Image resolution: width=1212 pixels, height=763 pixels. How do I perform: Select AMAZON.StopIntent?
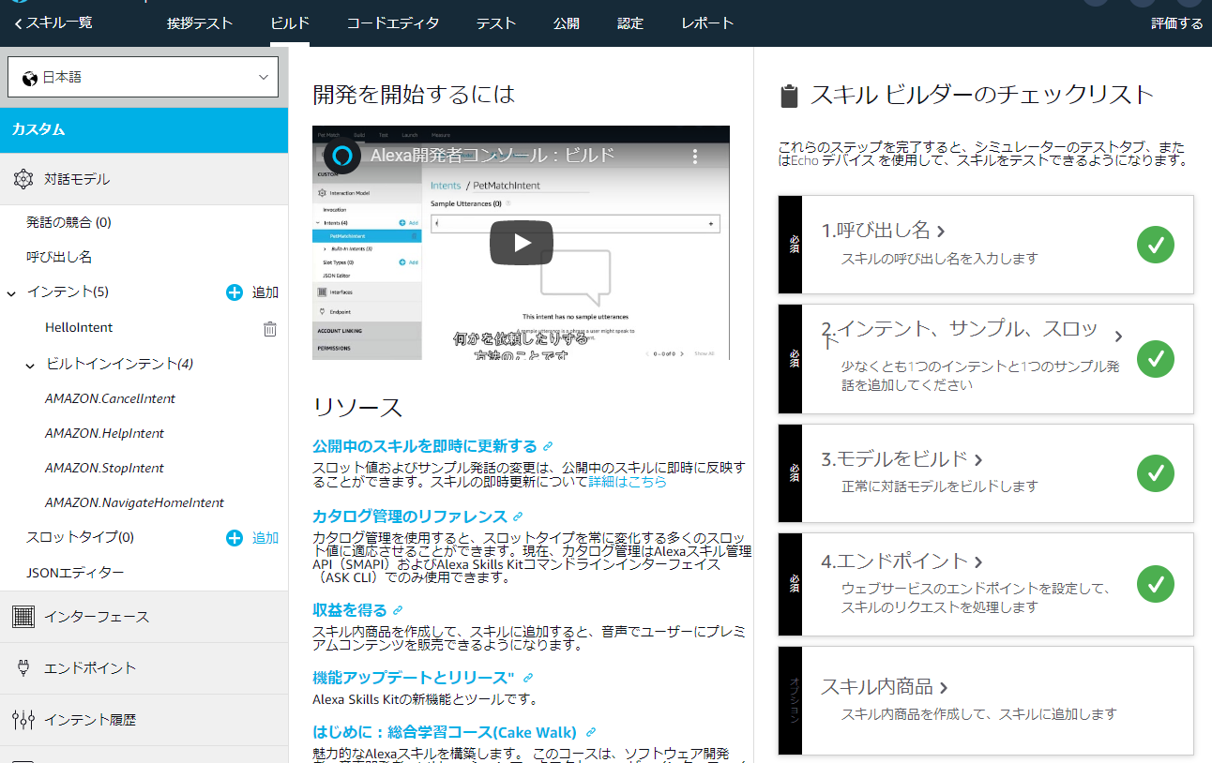(x=104, y=468)
